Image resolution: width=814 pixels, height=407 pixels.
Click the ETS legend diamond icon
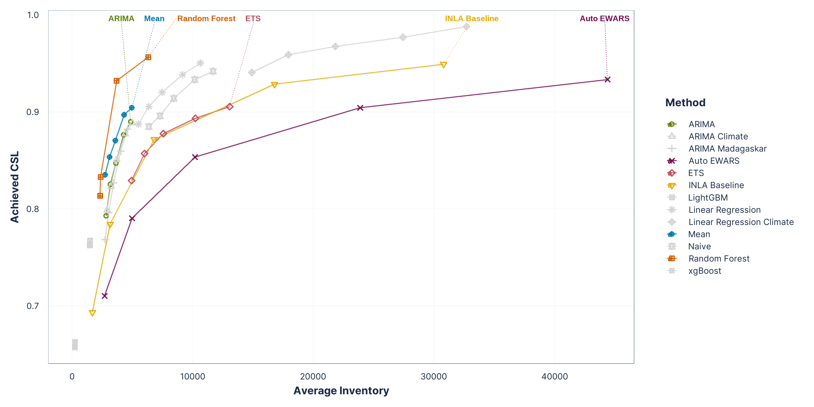pos(671,173)
